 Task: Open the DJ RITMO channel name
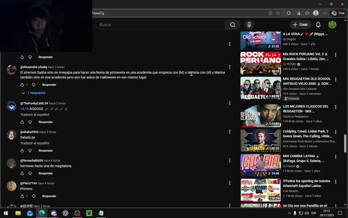(289, 64)
